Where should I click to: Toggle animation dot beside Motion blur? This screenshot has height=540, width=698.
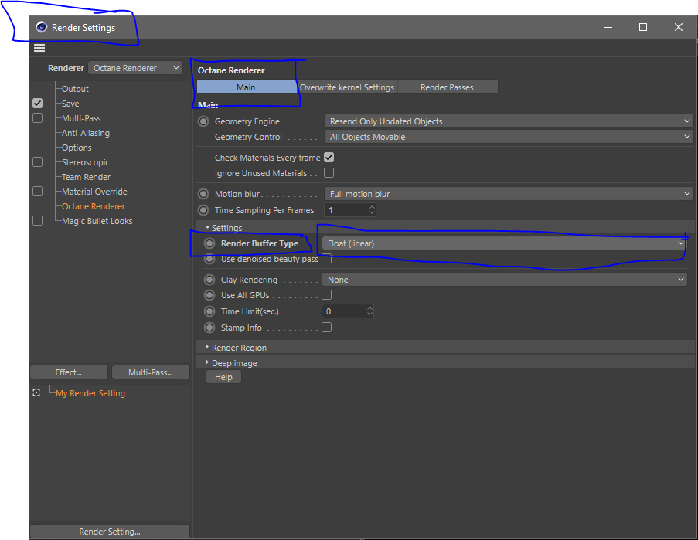click(203, 194)
